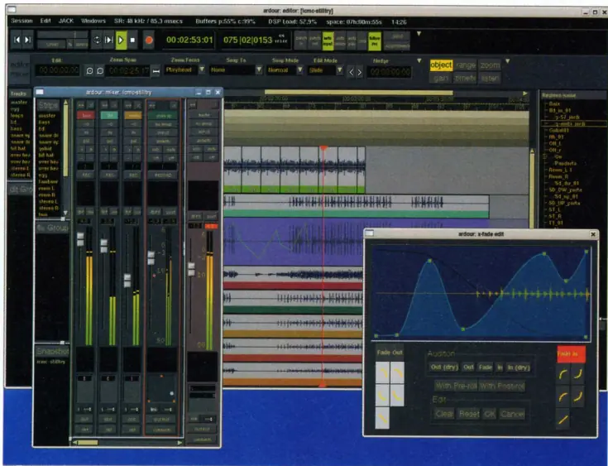The height and width of the screenshot is (466, 608).
Task: Click the triangle arrow ending the transport button row
Action: click(419, 34)
